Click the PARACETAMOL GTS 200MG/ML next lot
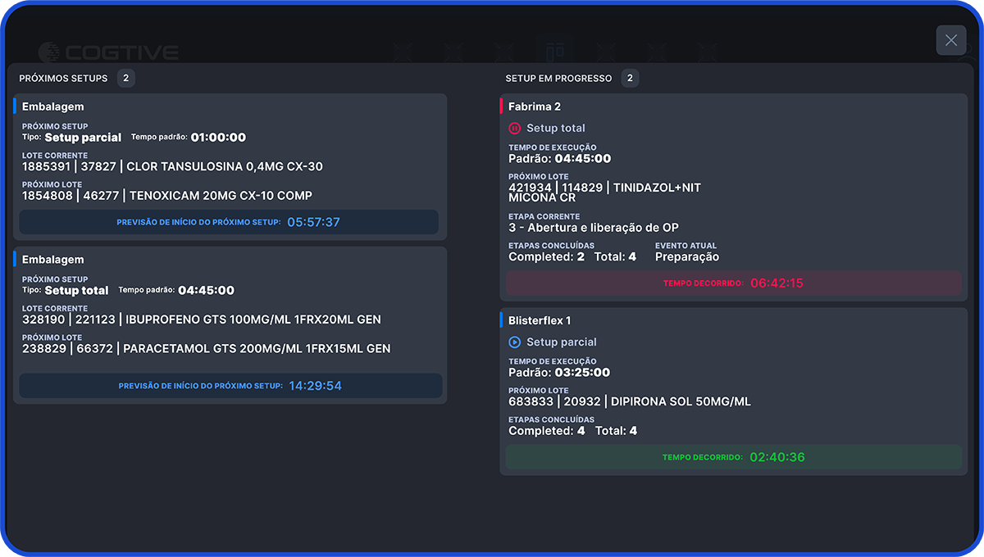The image size is (984, 557). [x=207, y=348]
